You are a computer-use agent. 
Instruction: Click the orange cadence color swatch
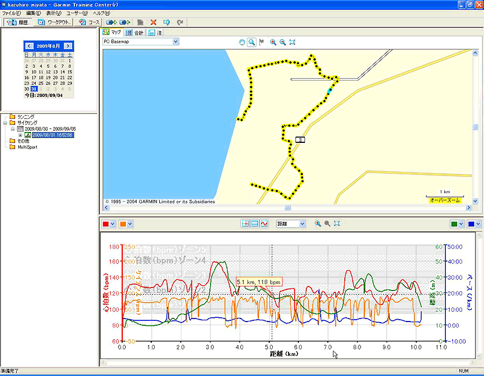(123, 224)
